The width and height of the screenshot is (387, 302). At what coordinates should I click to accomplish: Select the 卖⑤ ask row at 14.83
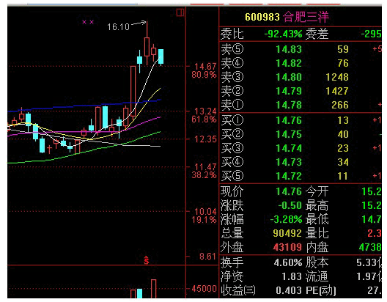coord(301,49)
